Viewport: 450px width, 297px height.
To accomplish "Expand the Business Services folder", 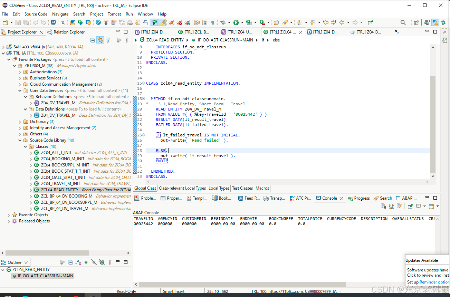I will pos(20,78).
